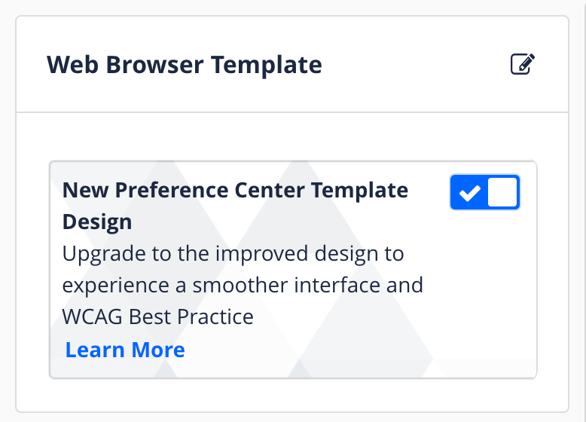Screen dimensions: 586x422
Task: Select the upgrade description text
Action: click(x=233, y=285)
